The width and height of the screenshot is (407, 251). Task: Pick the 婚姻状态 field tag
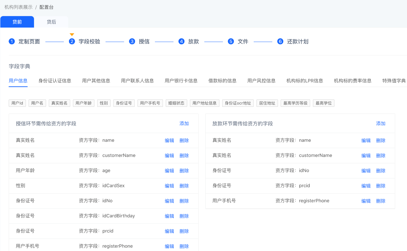click(176, 103)
